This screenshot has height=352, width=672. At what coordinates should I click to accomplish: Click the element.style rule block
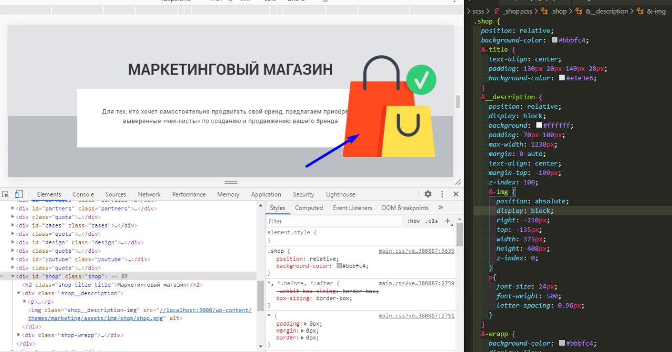click(x=360, y=236)
